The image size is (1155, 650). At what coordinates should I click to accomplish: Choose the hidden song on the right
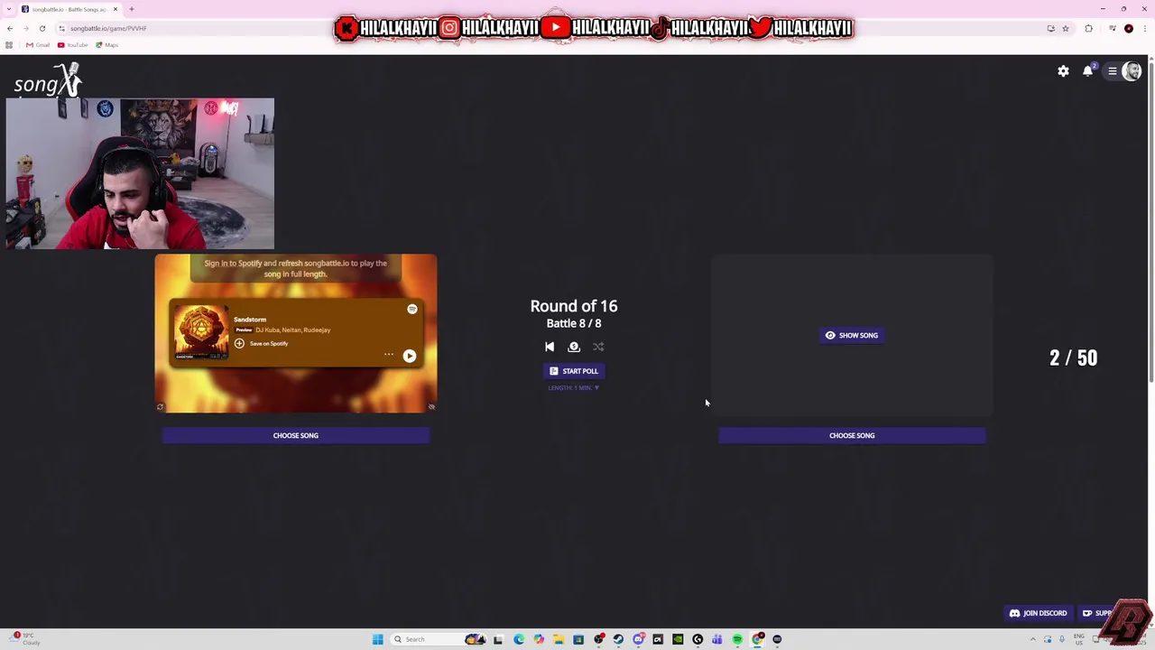click(x=852, y=436)
